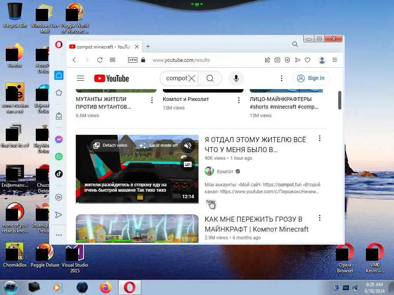This screenshot has height=295, width=394.
Task: Open the Компот channel avatar
Action: coord(209,171)
